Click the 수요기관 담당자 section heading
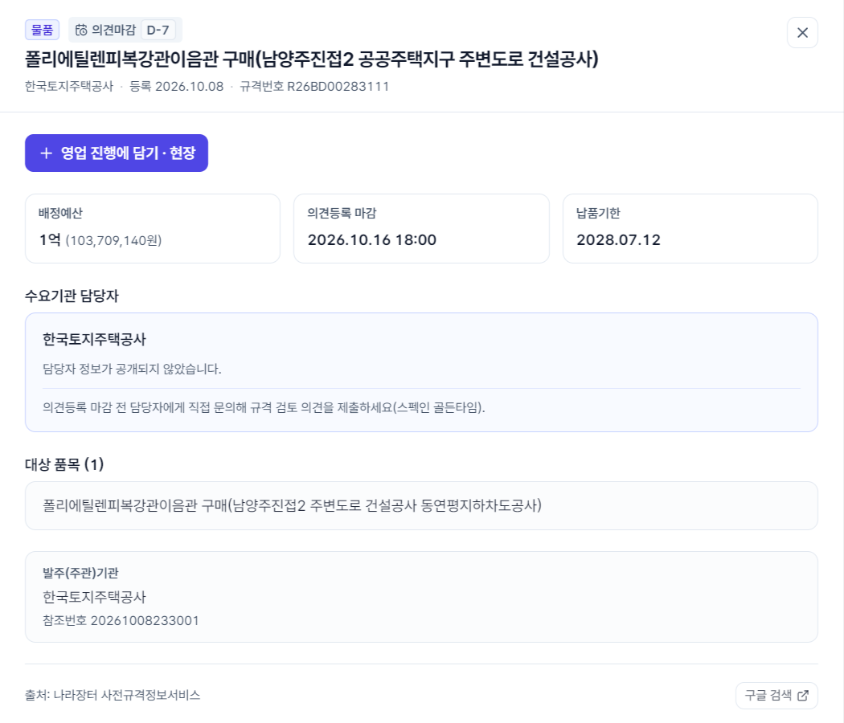The width and height of the screenshot is (844, 723). click(72, 296)
